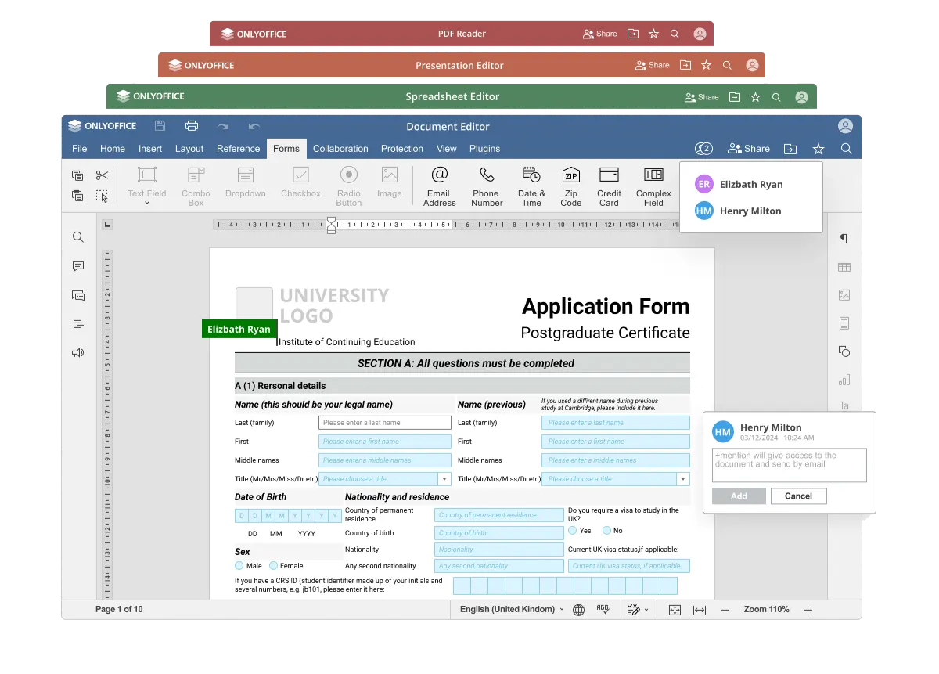Select the Yes visa radio button
Viewport: 939px width, 674px height.
[573, 531]
